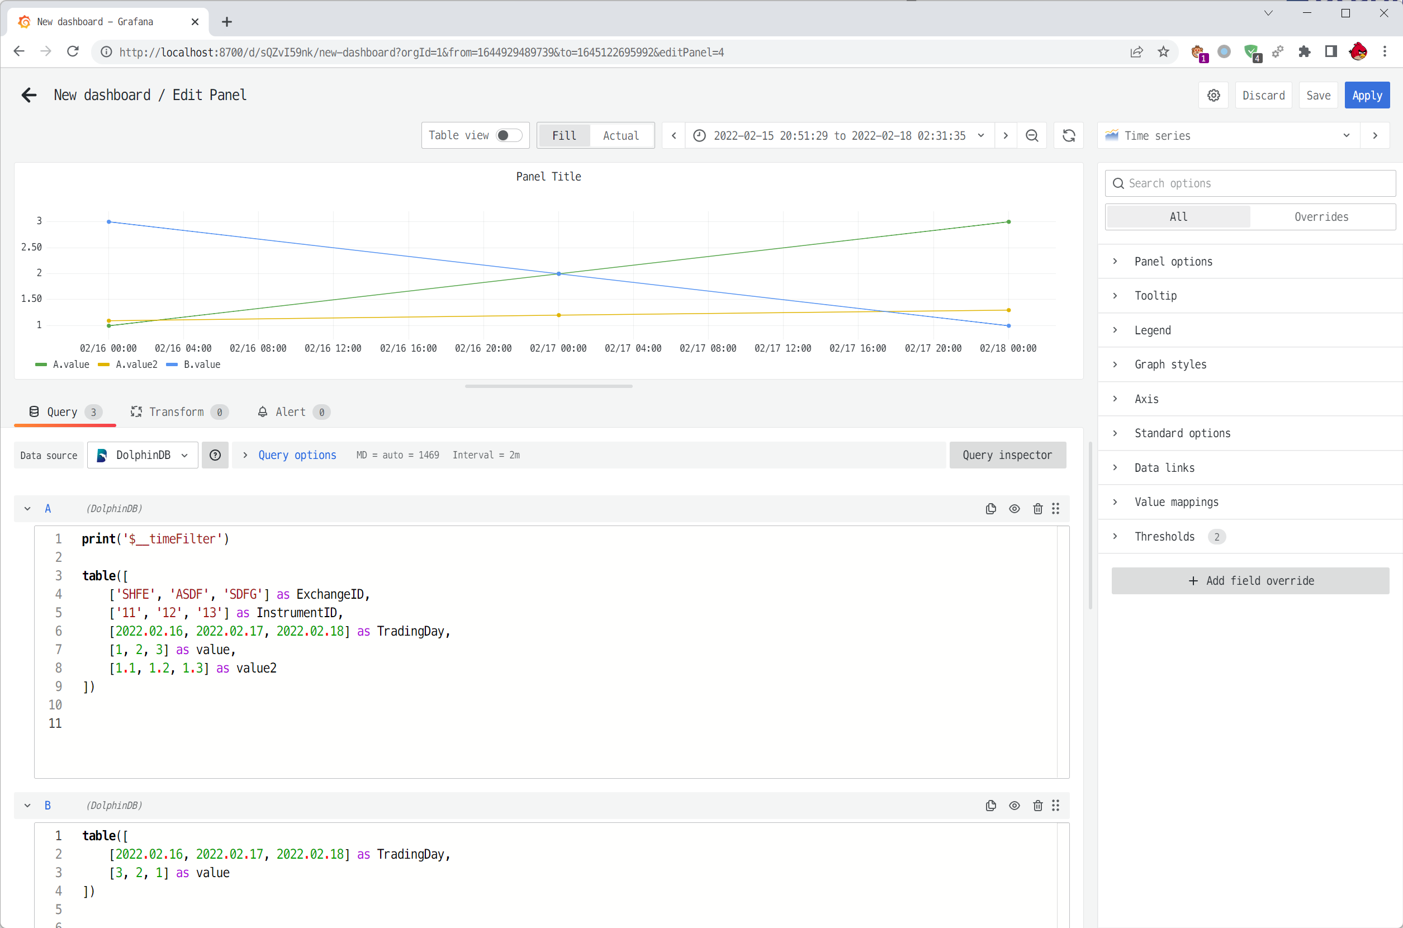Open the query help icon
Viewport: 1403px width, 928px height.
(x=215, y=454)
